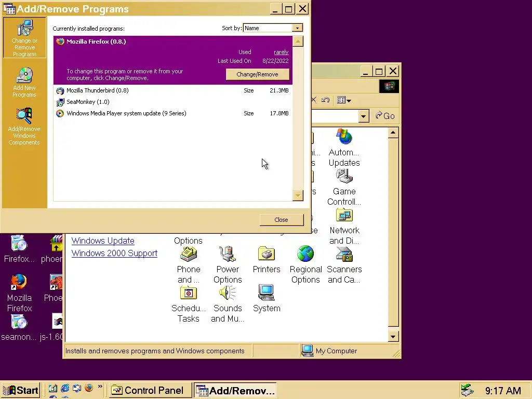Open Add New Programs in sidebar
Image resolution: width=532 pixels, height=399 pixels.
coord(24,83)
